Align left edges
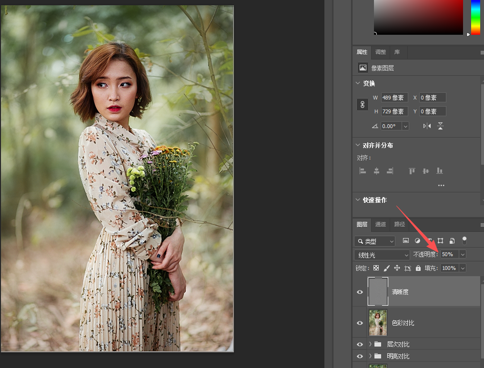 coord(363,170)
